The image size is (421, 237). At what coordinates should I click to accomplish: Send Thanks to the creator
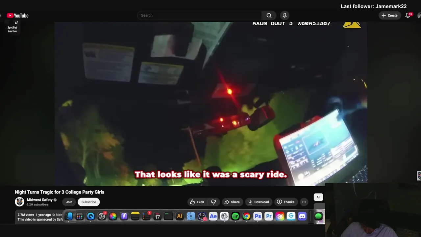coord(285,202)
